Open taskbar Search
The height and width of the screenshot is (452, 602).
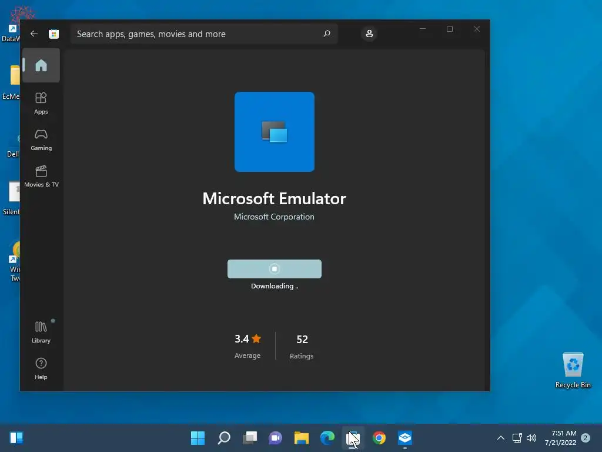tap(224, 438)
